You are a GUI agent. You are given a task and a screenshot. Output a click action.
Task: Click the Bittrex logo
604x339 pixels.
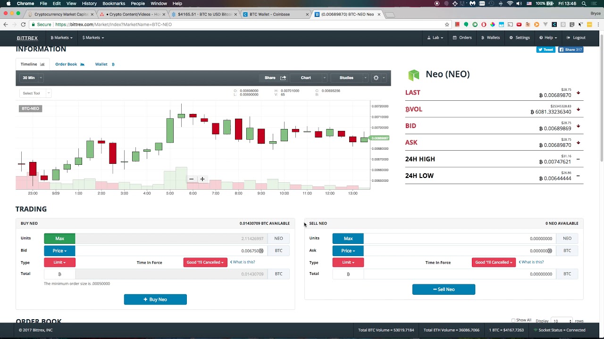[27, 38]
